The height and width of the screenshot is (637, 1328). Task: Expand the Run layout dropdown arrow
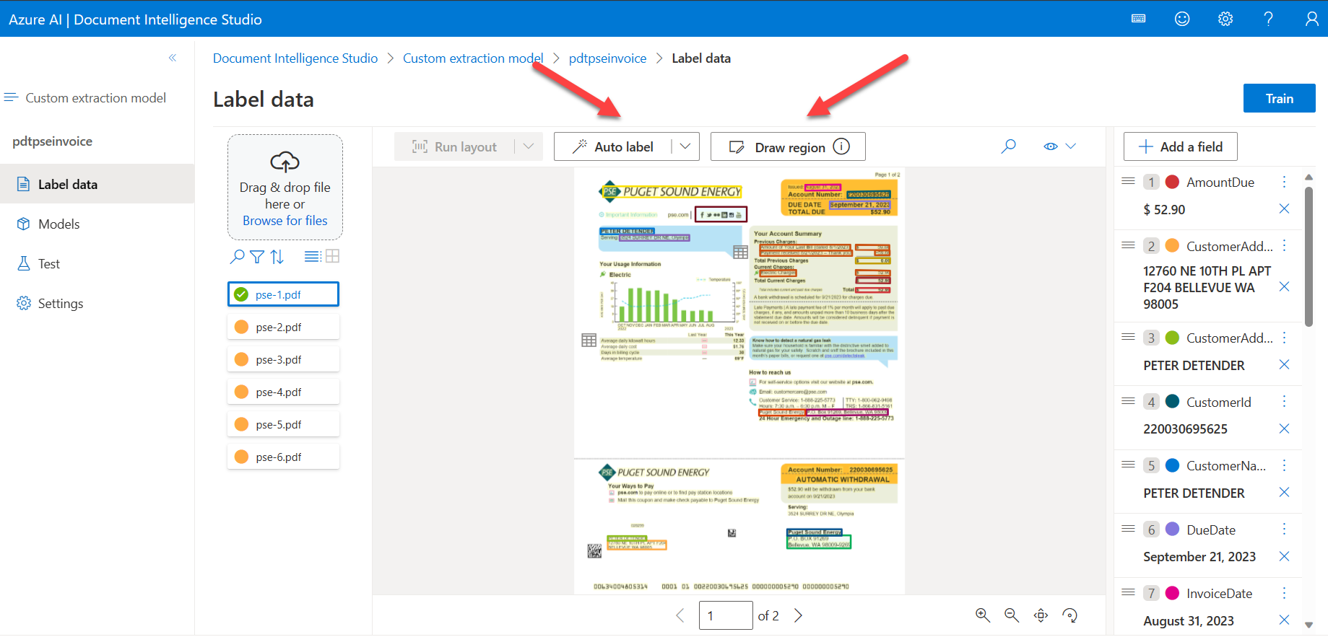tap(529, 146)
